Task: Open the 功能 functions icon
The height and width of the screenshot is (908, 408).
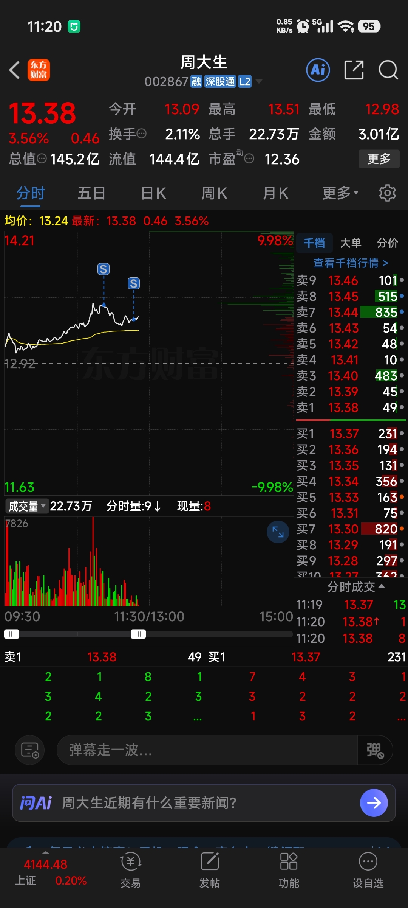Action: [x=289, y=870]
